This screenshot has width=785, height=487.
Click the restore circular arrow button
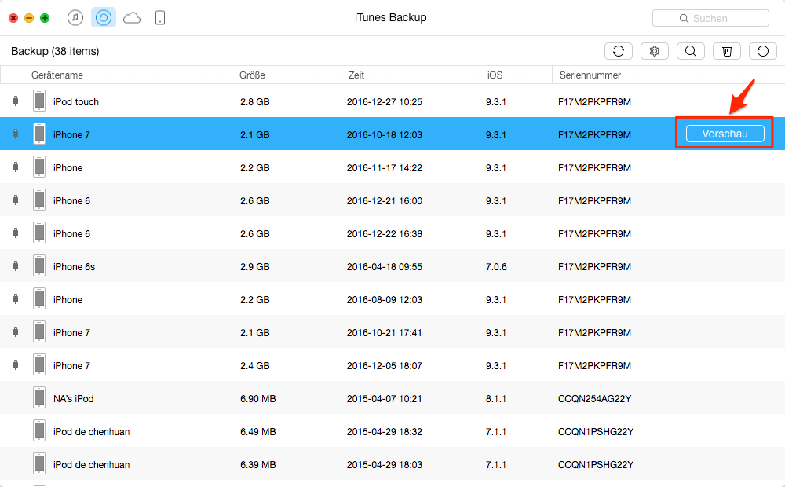[762, 51]
